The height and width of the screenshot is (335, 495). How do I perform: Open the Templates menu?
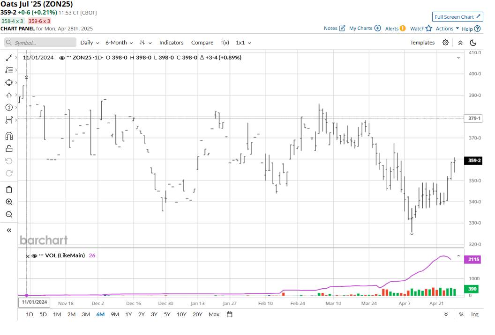[x=422, y=43]
